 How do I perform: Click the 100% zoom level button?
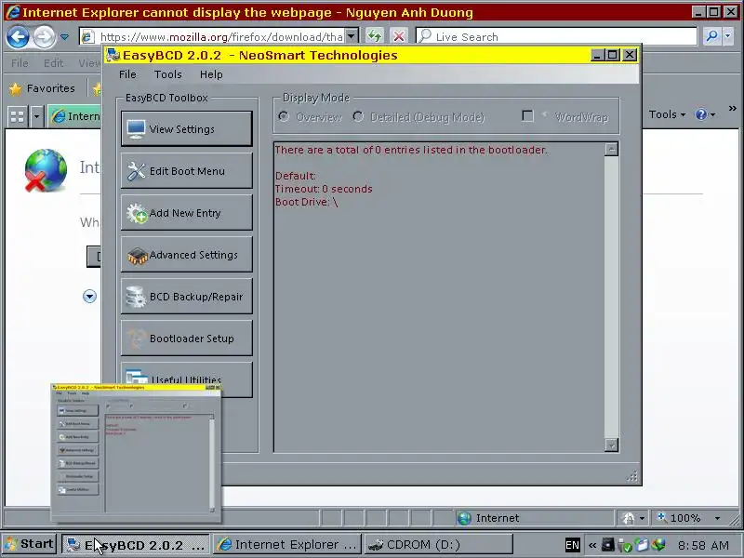pos(680,518)
